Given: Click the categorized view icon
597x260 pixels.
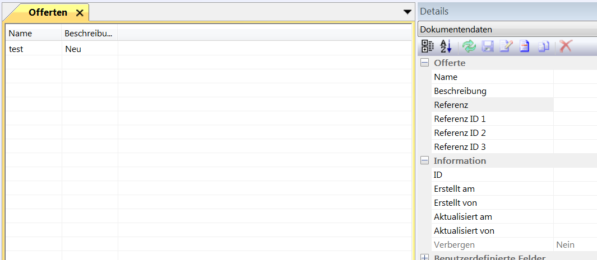Looking at the screenshot, I should click(x=427, y=47).
